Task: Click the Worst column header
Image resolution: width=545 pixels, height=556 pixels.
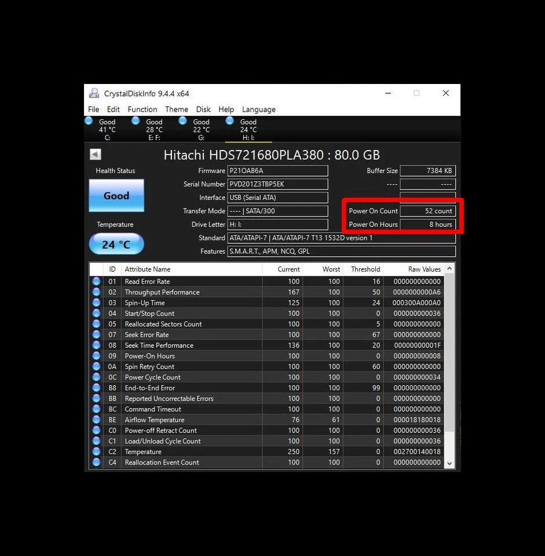Action: click(323, 269)
